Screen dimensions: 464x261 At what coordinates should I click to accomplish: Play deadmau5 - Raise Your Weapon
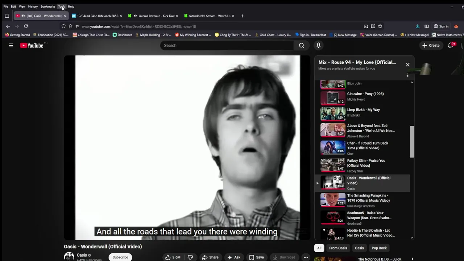[x=362, y=218]
